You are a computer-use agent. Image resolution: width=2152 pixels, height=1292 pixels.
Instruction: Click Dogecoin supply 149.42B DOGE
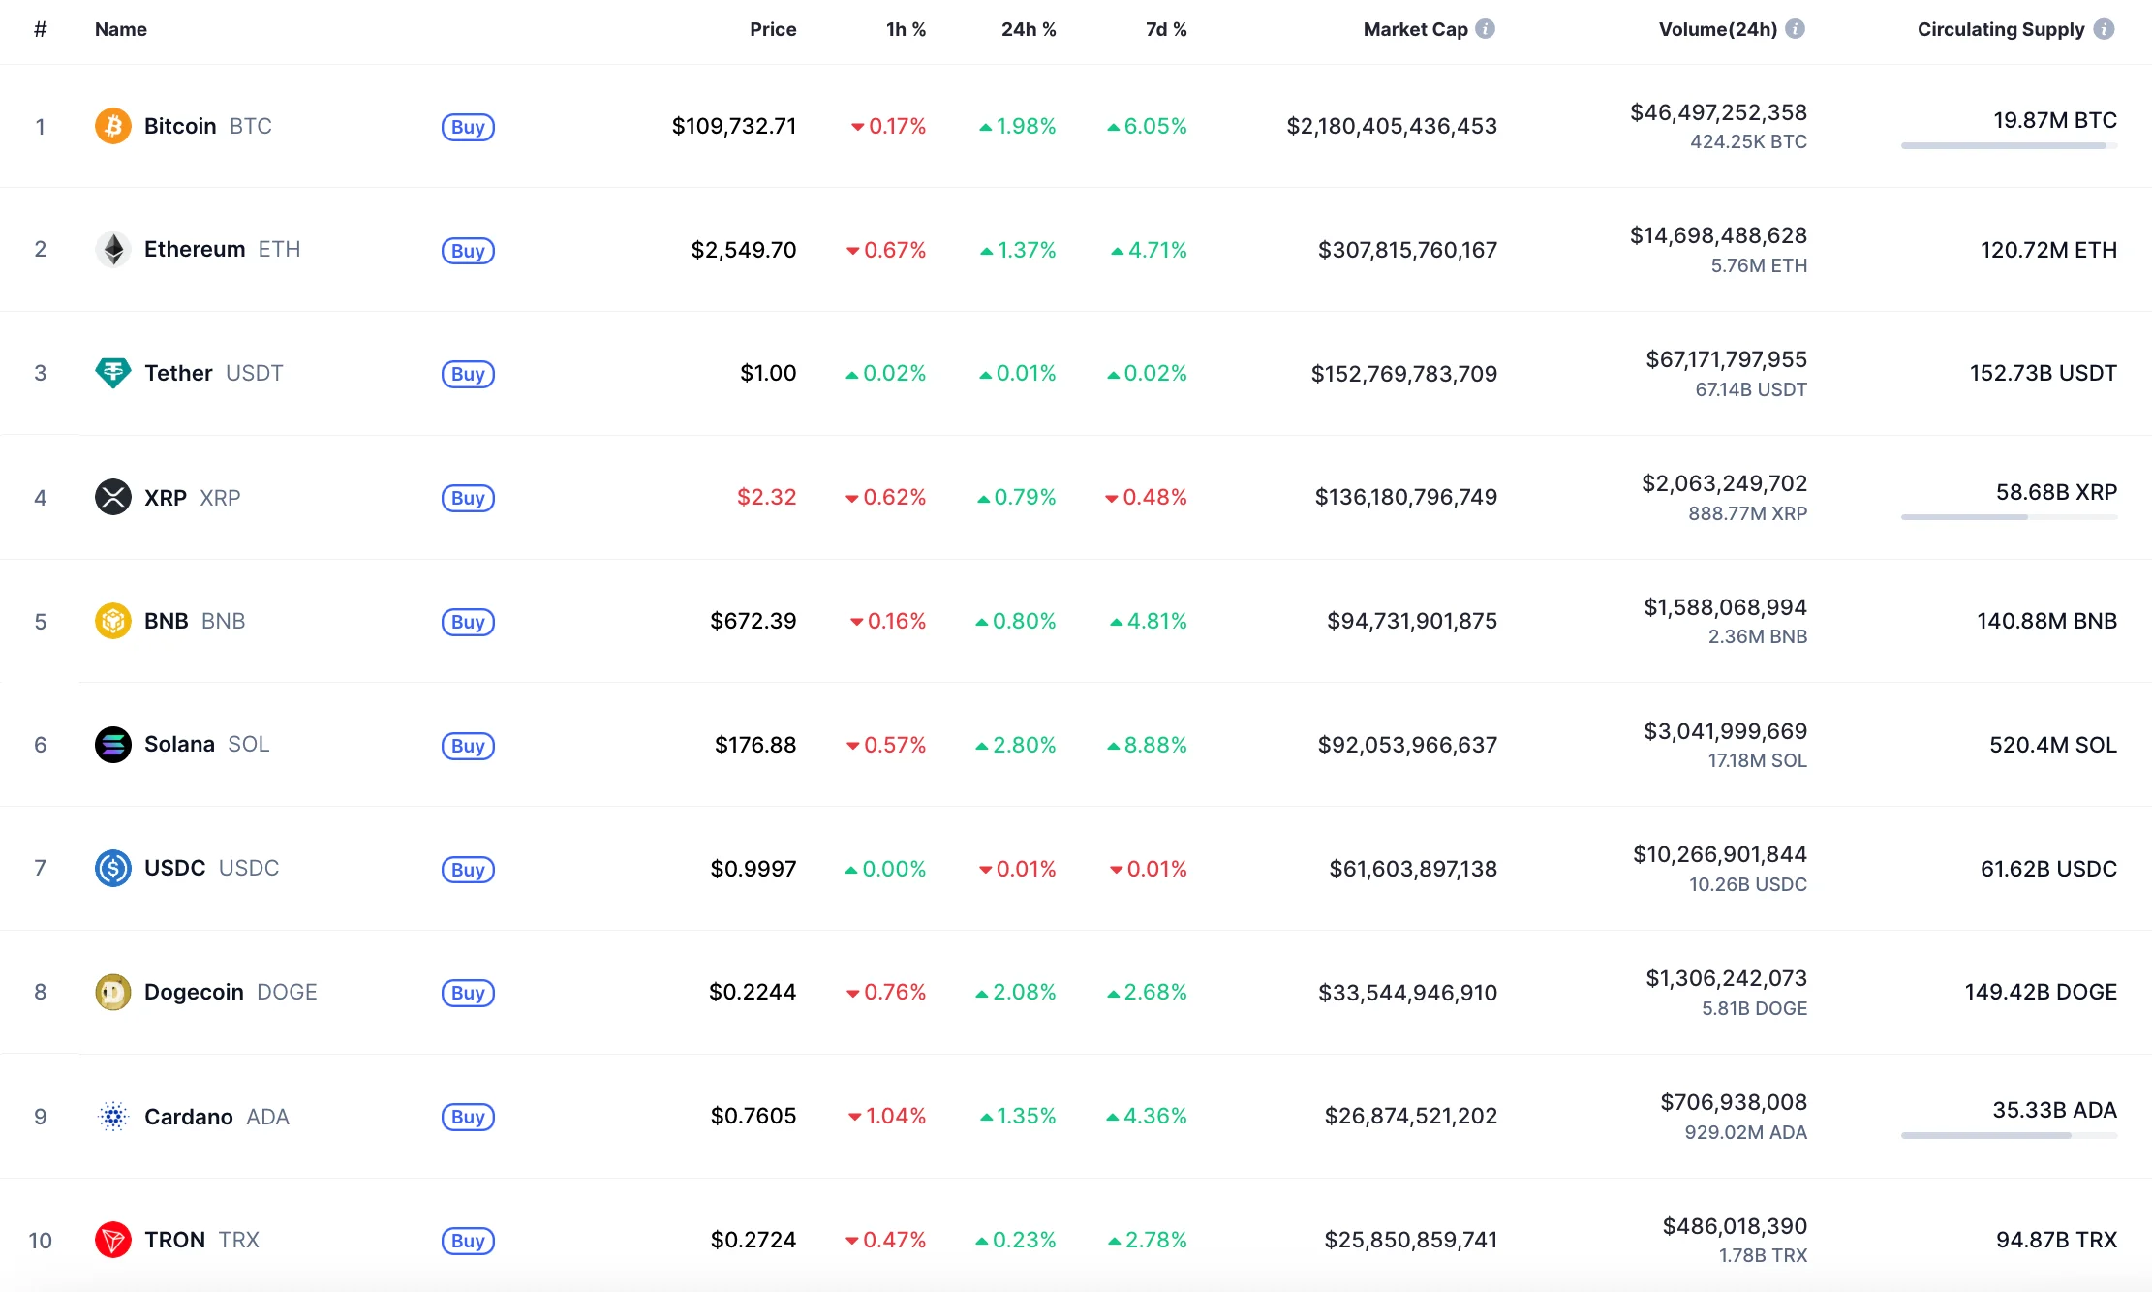click(2041, 992)
